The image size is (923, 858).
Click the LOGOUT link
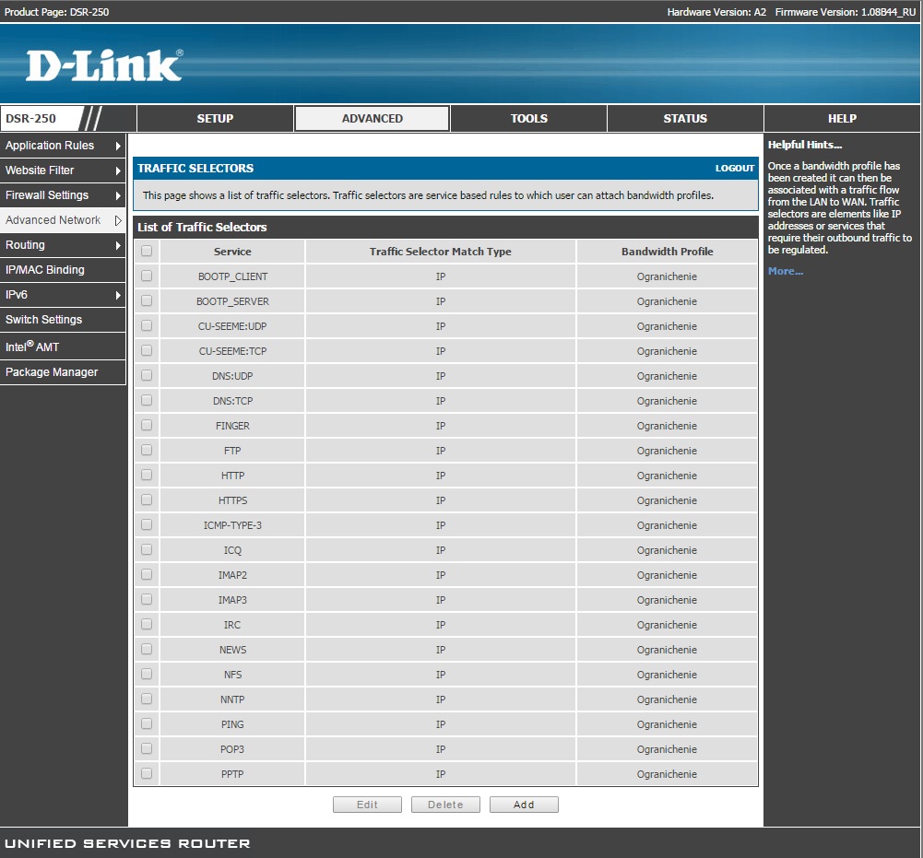click(x=734, y=169)
